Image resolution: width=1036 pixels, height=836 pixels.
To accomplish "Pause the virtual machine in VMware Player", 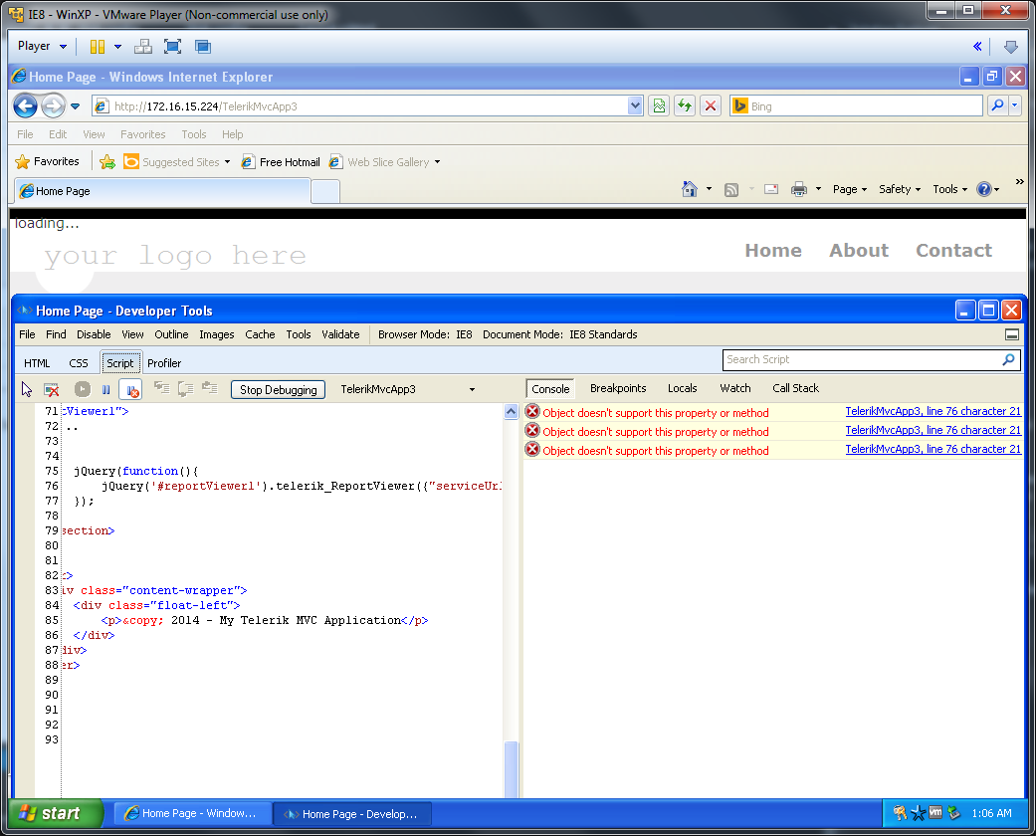I will tap(98, 46).
